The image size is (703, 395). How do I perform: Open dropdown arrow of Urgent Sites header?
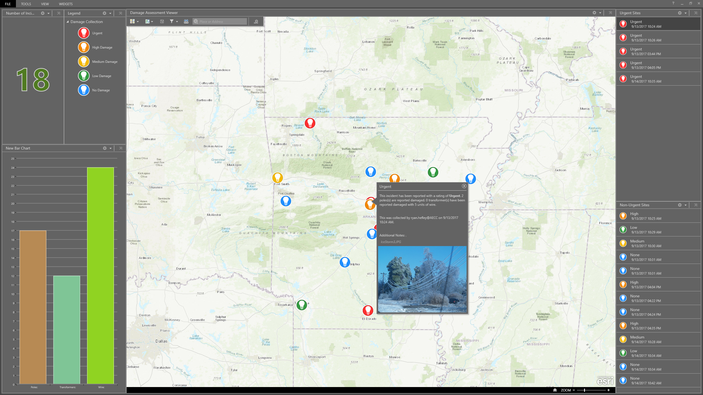point(686,13)
